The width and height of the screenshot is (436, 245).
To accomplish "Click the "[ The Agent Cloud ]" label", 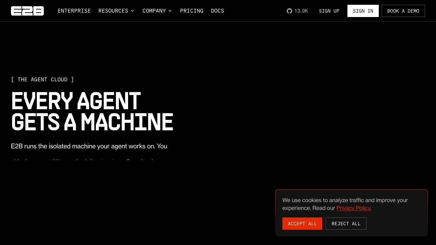I will click(x=43, y=79).
